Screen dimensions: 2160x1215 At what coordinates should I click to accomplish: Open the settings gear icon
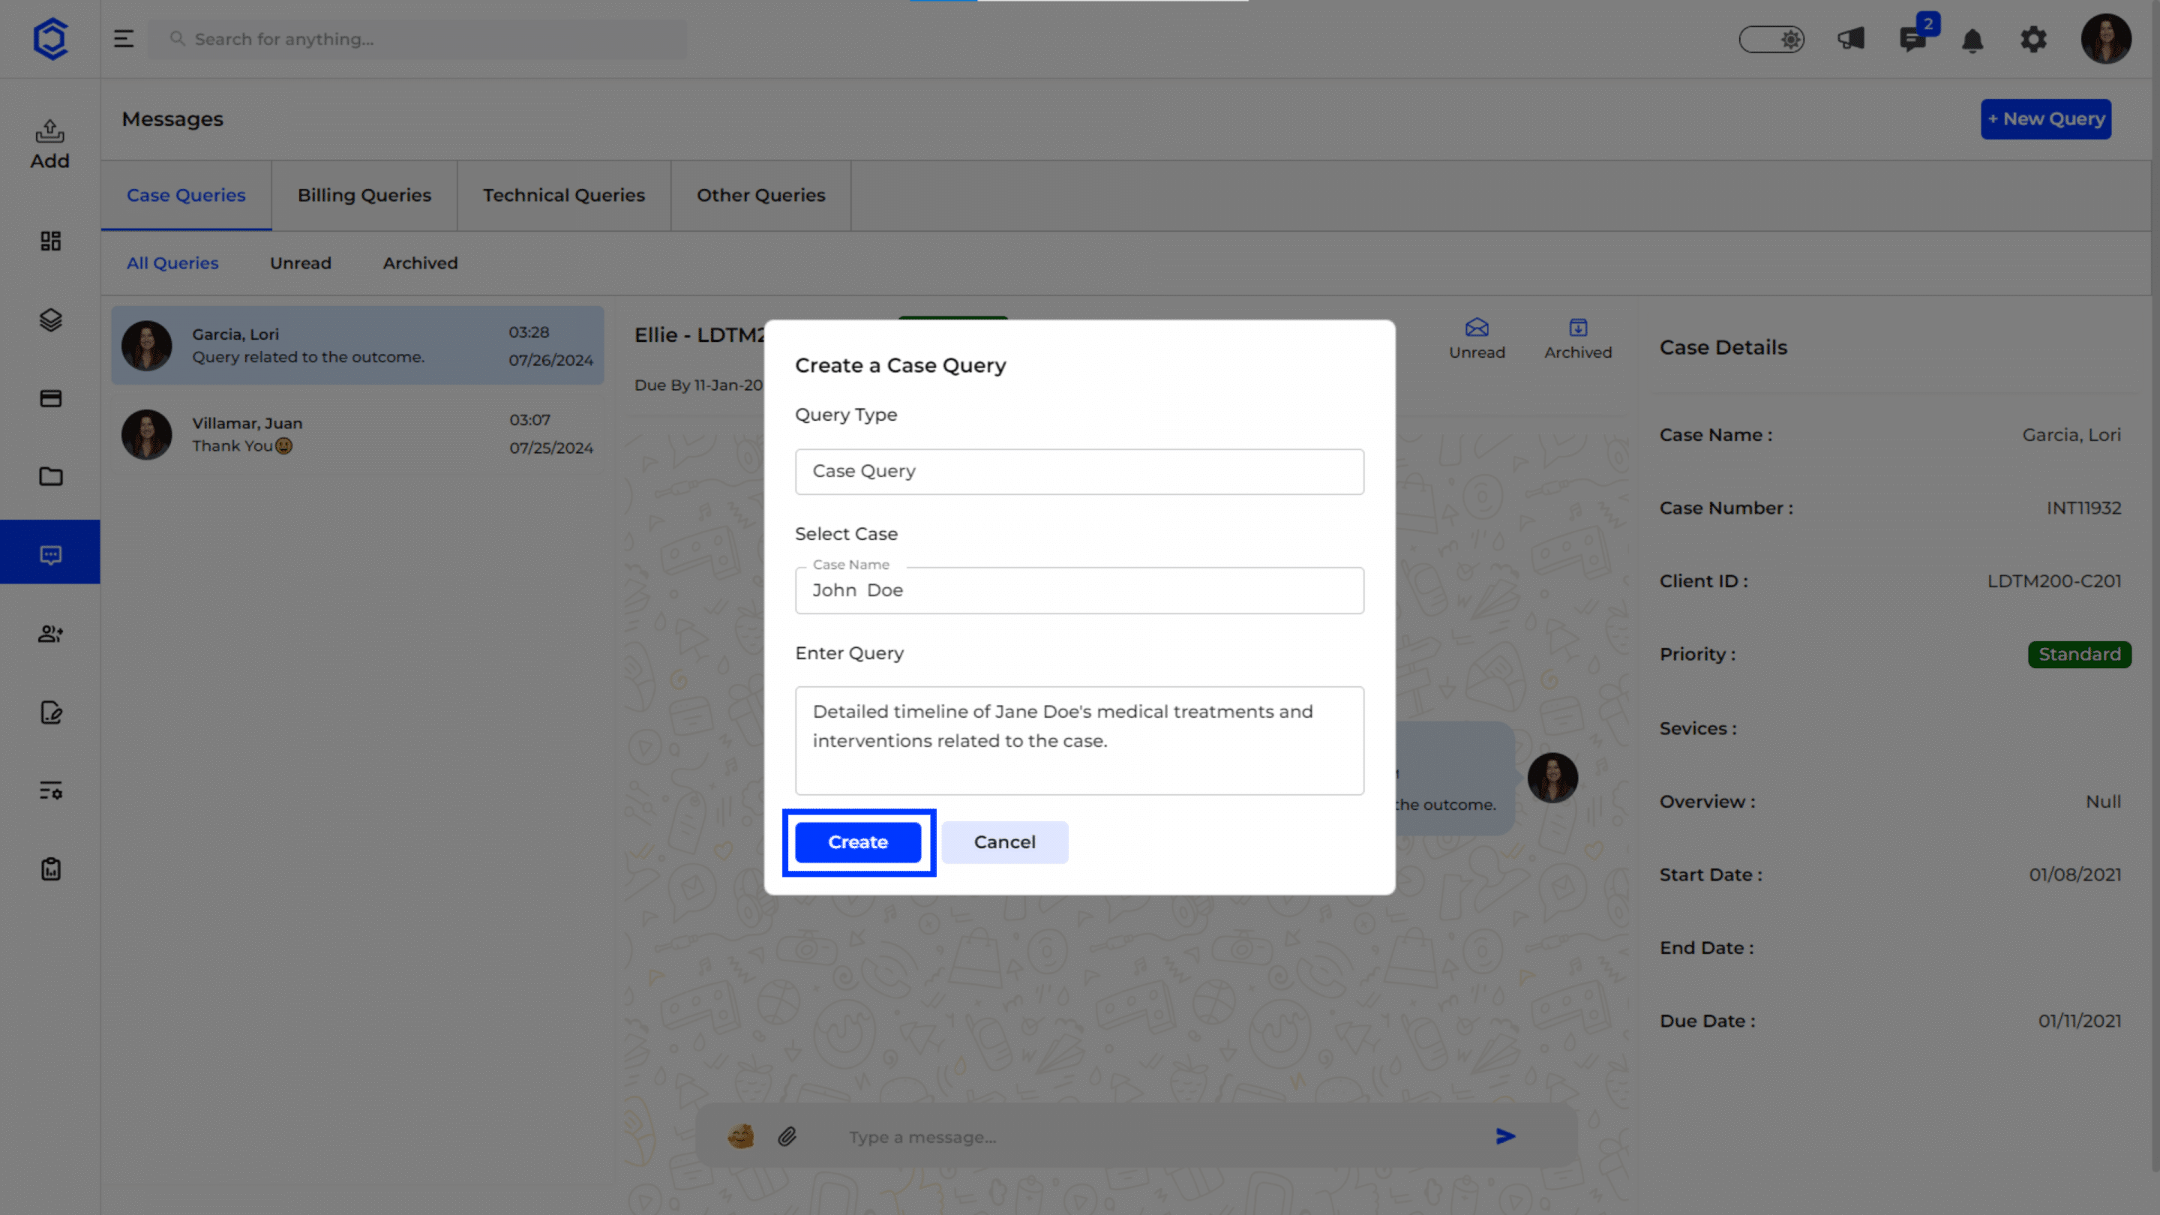click(x=2033, y=40)
